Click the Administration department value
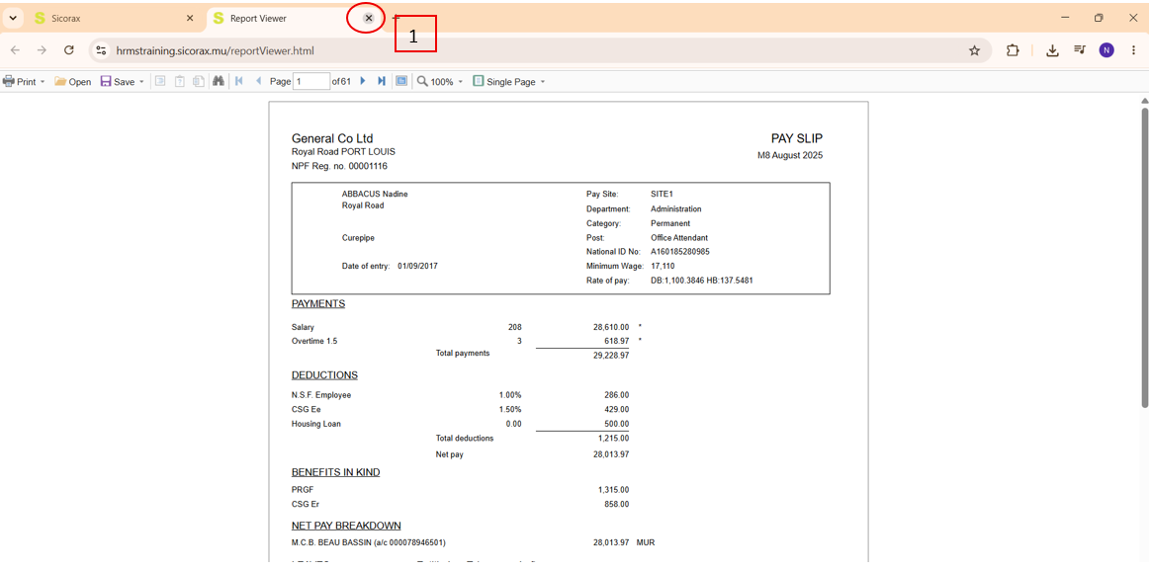 (x=675, y=208)
